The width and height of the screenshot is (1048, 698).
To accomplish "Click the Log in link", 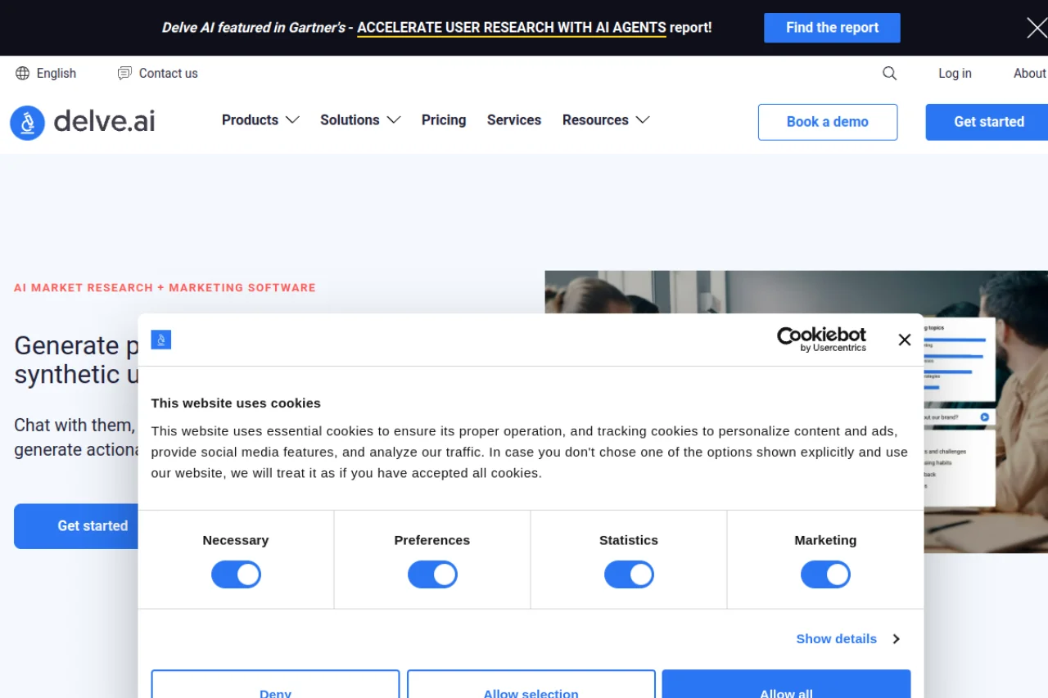I will pos(955,74).
